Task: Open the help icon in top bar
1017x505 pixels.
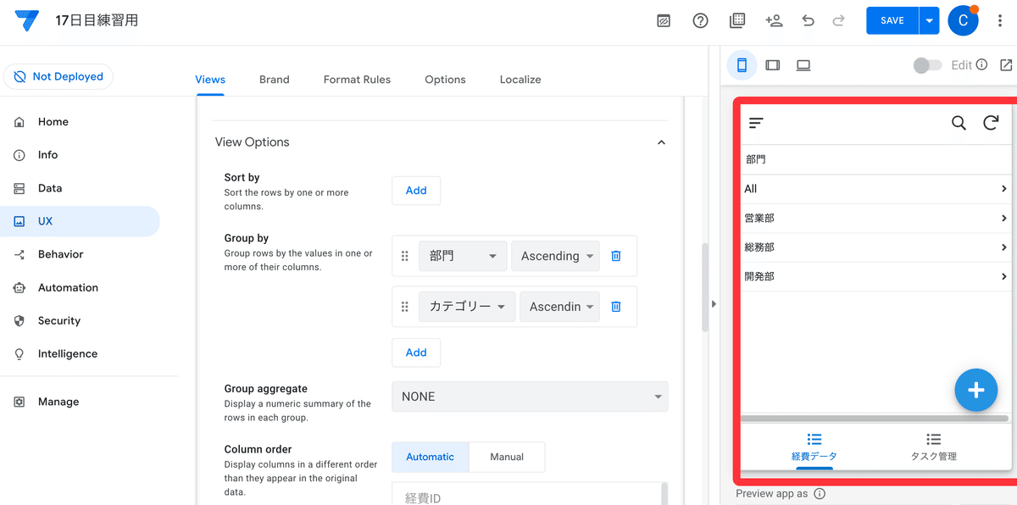Action: coord(700,19)
